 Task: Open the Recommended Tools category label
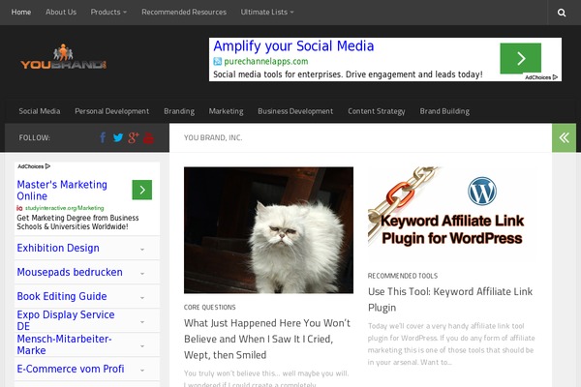(x=403, y=276)
